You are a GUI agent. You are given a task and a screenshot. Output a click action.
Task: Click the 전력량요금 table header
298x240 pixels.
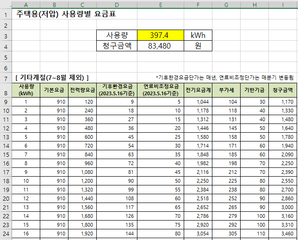82,90
